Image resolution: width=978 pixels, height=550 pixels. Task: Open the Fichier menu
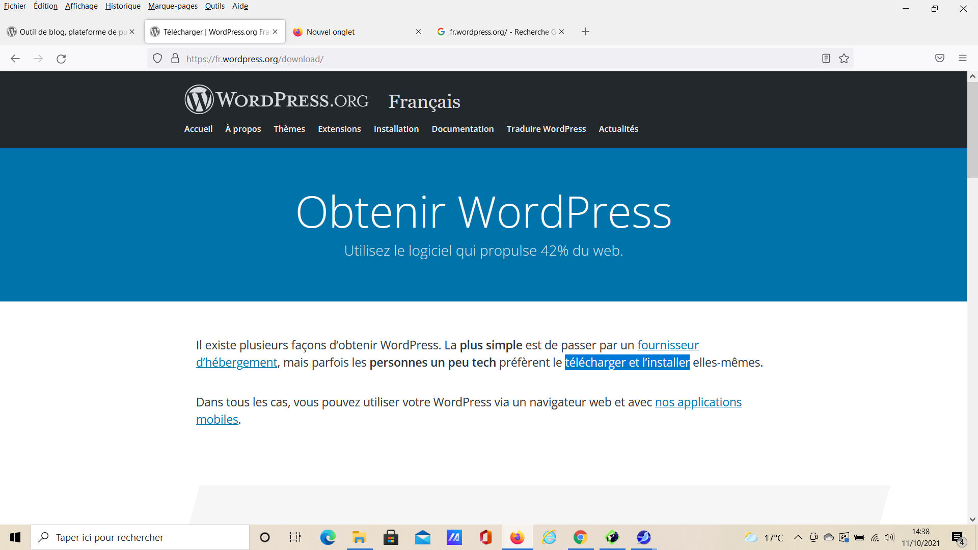point(15,6)
